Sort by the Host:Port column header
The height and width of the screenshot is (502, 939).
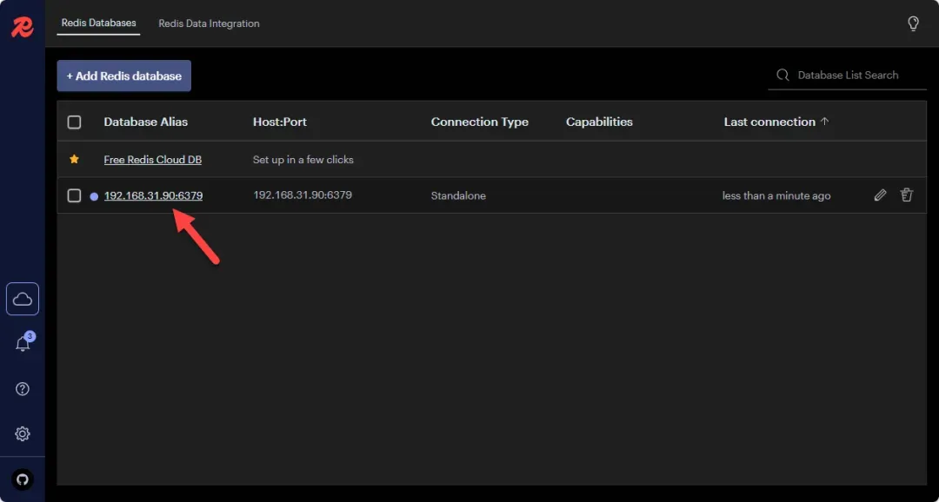(280, 122)
